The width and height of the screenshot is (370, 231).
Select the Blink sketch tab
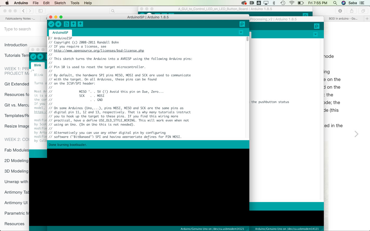[x=38, y=65]
